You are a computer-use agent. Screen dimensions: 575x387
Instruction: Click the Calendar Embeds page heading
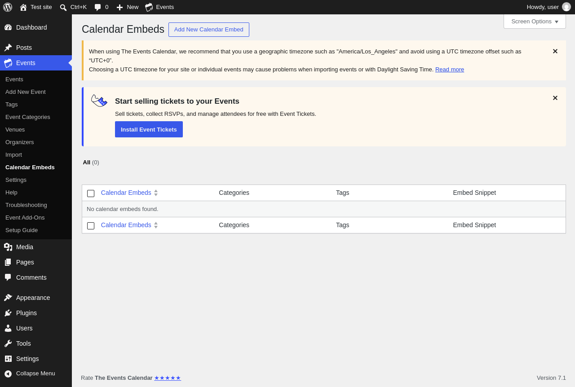tap(123, 29)
